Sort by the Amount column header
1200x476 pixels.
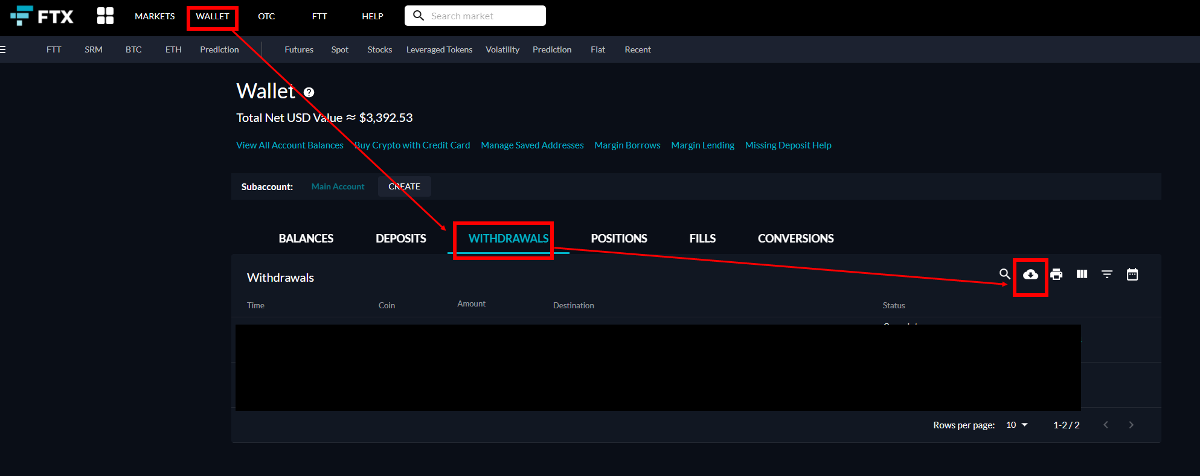pyautogui.click(x=471, y=303)
